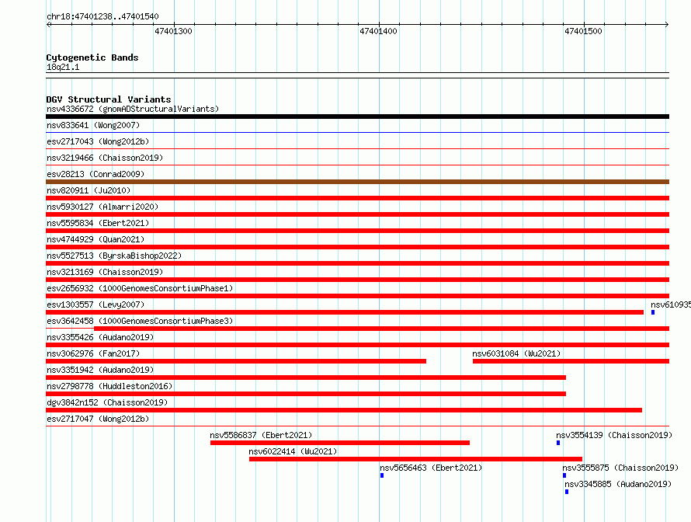
Task: Open the esv2717047 (Wong2012b) label
Action: coord(98,419)
